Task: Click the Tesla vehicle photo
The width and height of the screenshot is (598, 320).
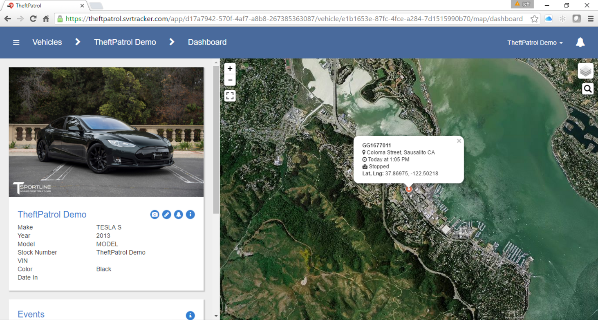Action: click(x=106, y=132)
